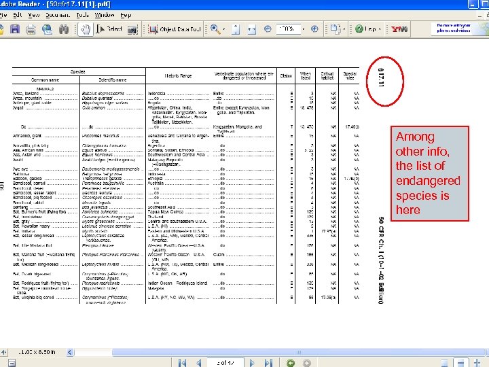The width and height of the screenshot is (489, 367).
Task: Choose the Select text tool
Action: tap(109, 29)
